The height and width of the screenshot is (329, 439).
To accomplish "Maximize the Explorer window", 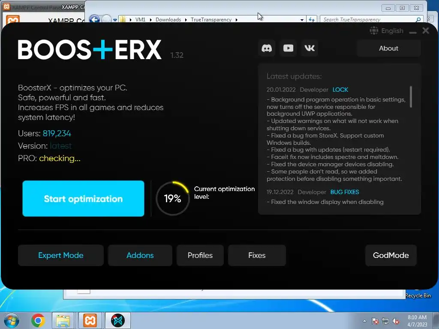I will point(402,8).
